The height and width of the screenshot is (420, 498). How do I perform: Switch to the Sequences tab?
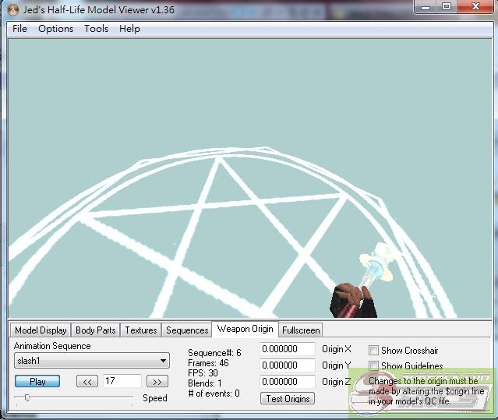[187, 330]
